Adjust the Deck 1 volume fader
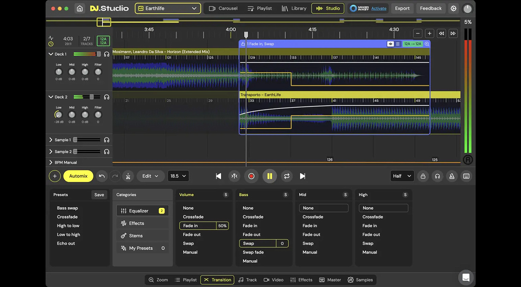Image resolution: width=521 pixels, height=287 pixels. (x=99, y=54)
